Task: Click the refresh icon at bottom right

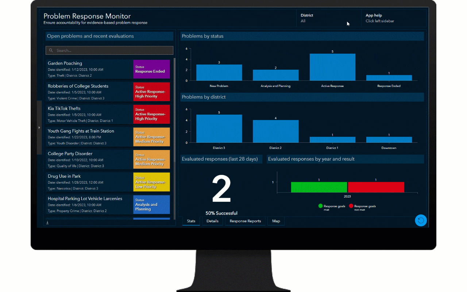Action: click(421, 220)
